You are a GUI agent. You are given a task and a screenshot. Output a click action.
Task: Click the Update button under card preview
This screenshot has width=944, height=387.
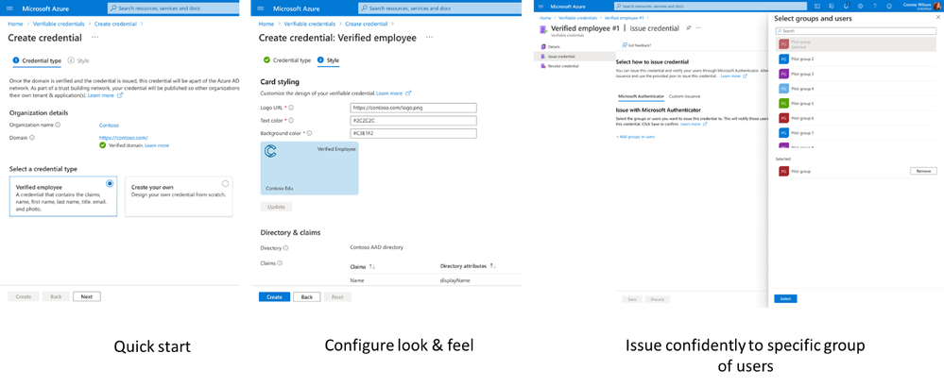(x=276, y=207)
